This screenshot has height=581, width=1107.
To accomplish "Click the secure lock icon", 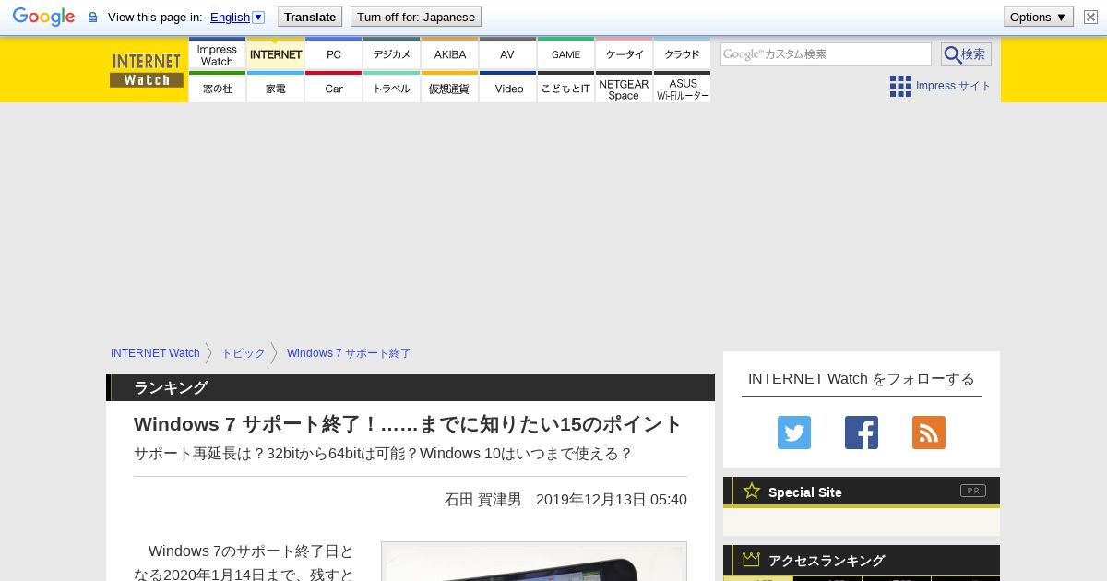I will click(92, 18).
